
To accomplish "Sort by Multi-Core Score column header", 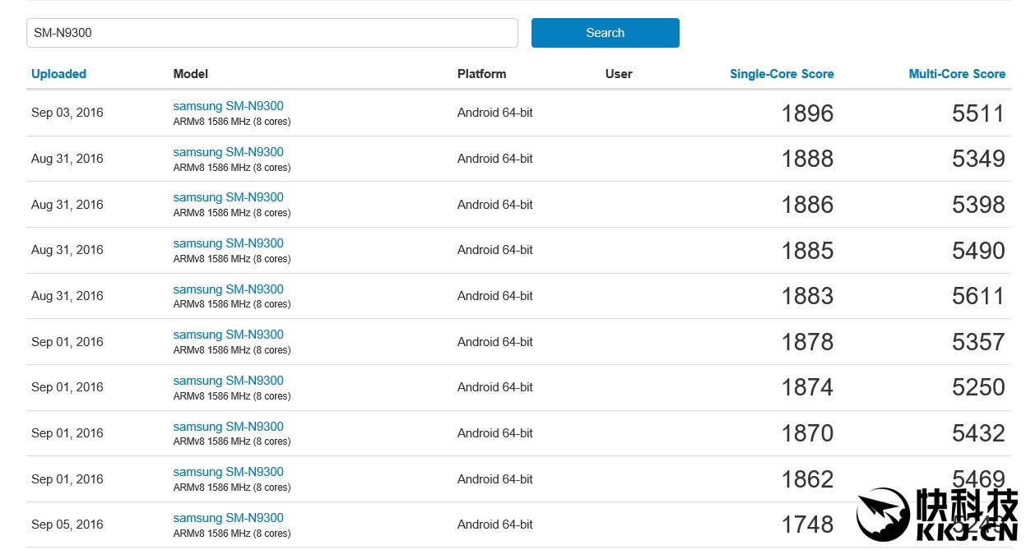I will coord(957,74).
